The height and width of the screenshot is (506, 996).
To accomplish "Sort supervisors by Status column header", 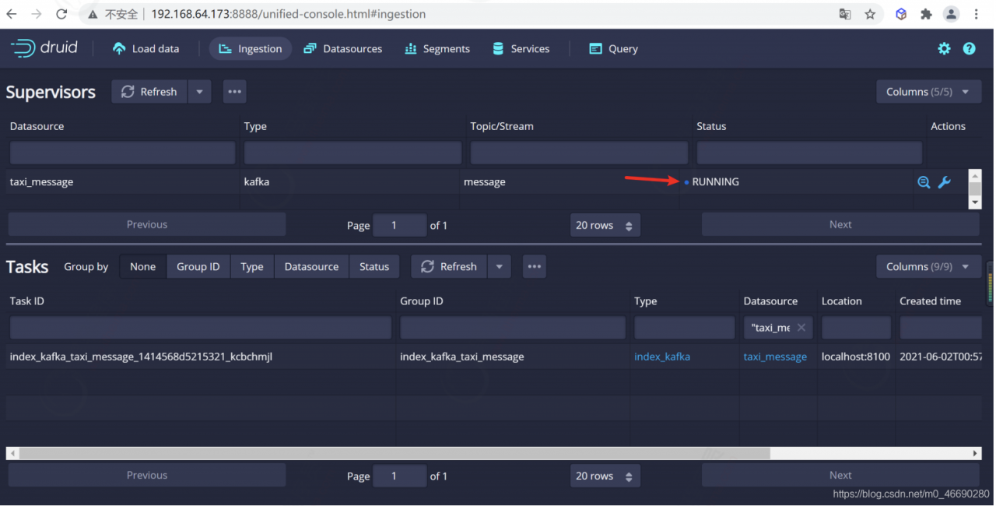I will pos(711,126).
